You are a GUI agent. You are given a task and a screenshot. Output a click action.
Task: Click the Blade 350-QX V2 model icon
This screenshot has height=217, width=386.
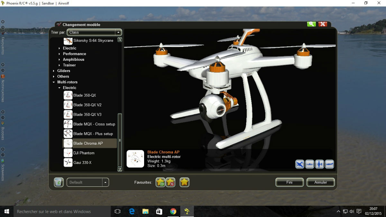point(68,105)
